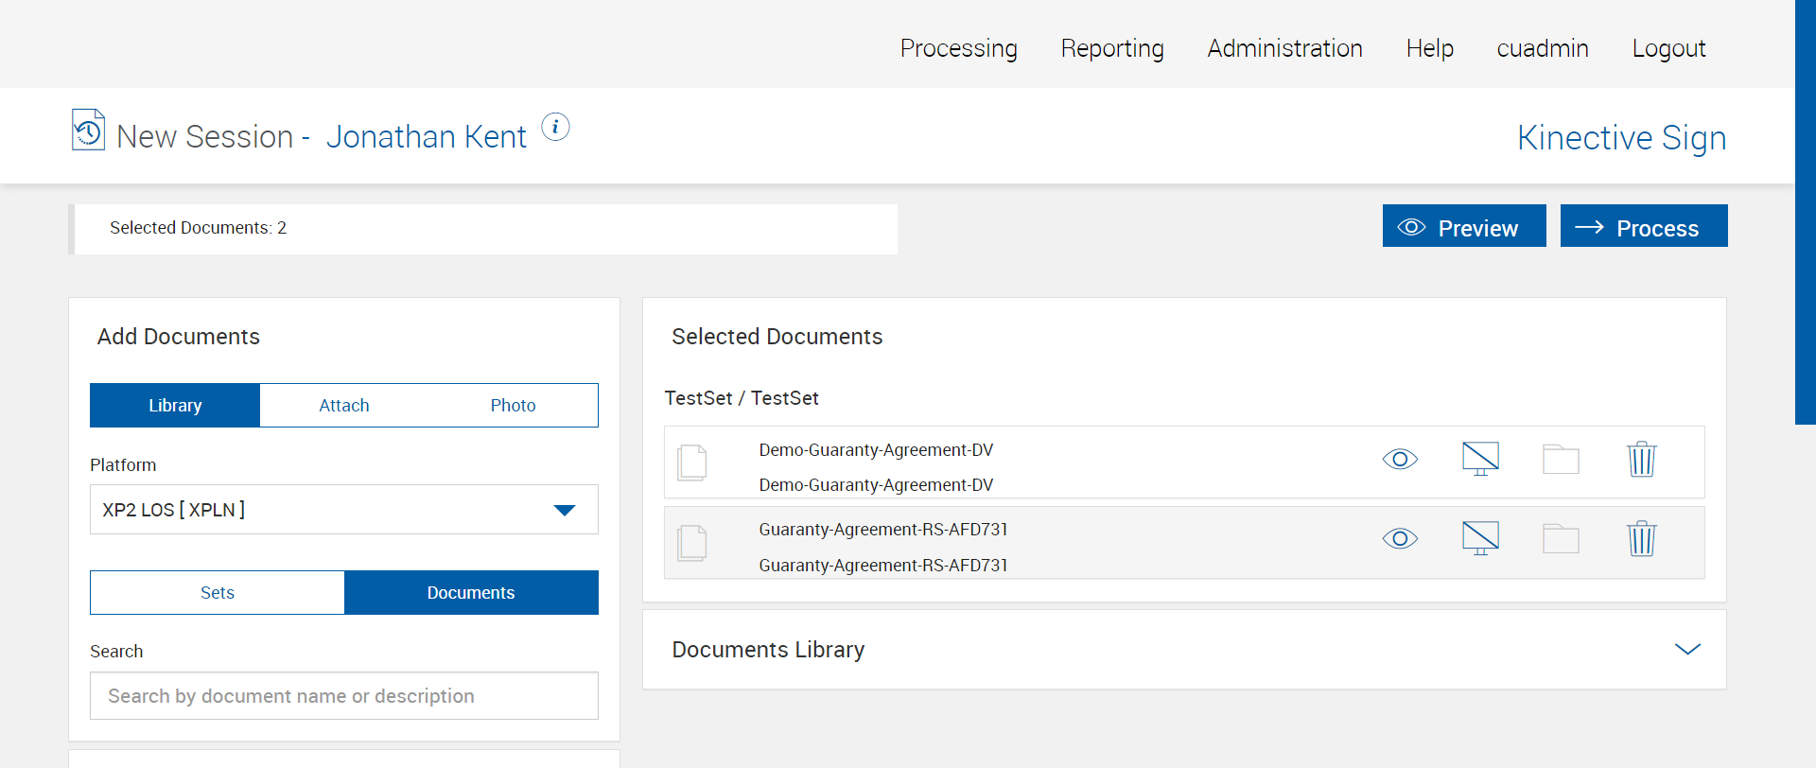Screen dimensions: 1816x768
Task: Open the Administration menu
Action: point(1284,48)
